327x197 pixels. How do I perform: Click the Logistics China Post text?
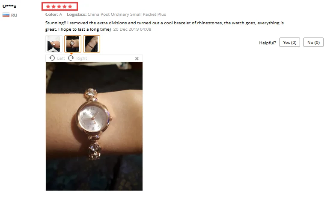(x=116, y=14)
